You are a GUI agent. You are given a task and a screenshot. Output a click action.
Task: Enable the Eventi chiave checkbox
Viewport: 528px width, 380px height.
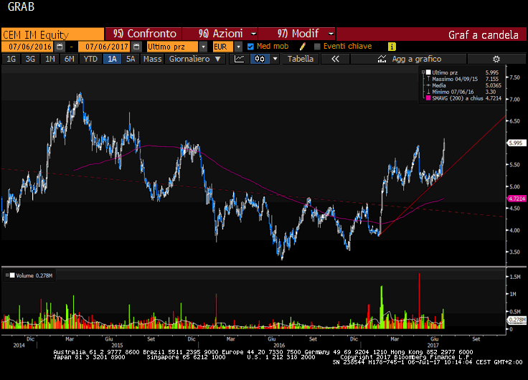point(318,47)
